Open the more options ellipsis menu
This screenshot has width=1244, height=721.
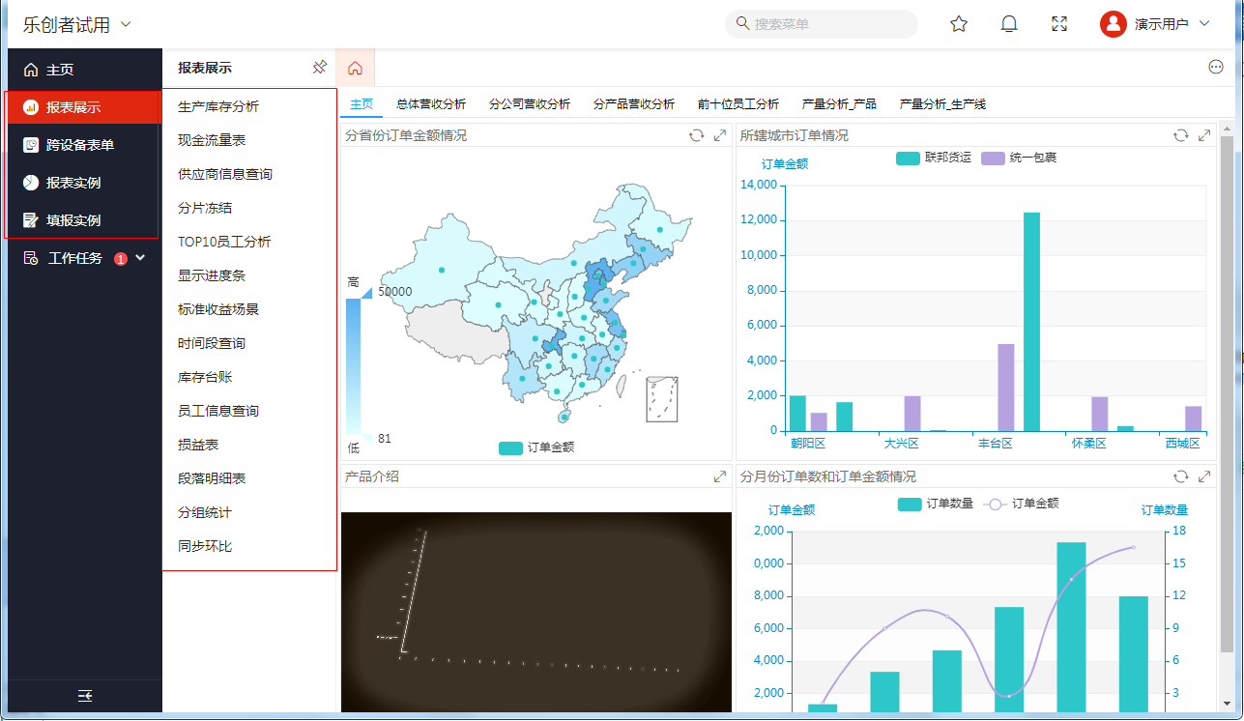click(x=1216, y=68)
